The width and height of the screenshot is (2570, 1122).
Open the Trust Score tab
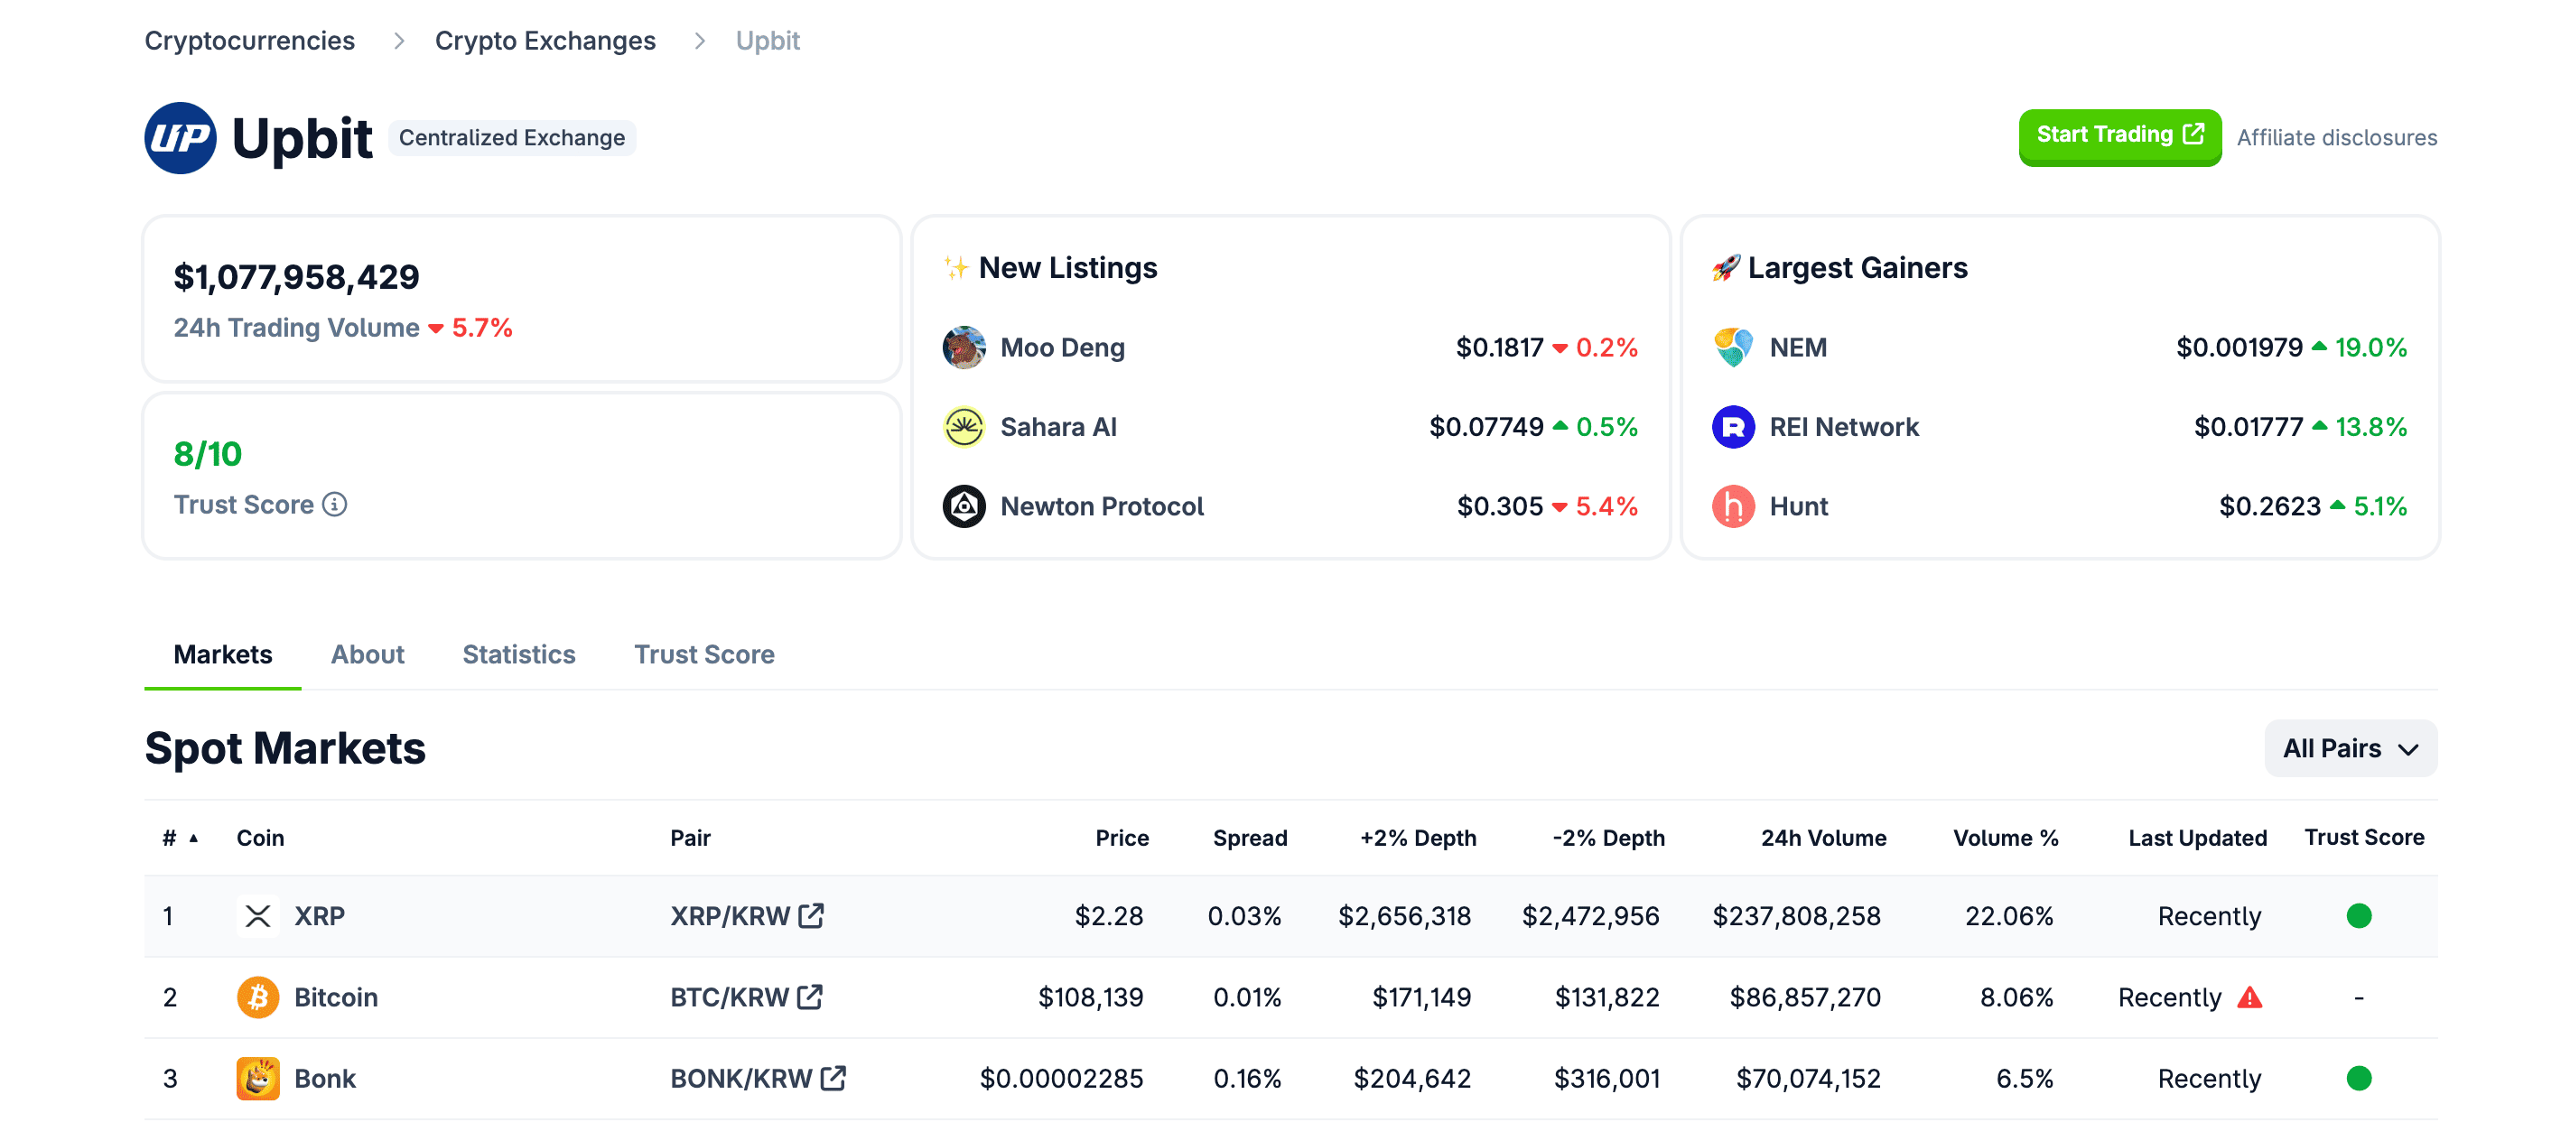pos(704,654)
